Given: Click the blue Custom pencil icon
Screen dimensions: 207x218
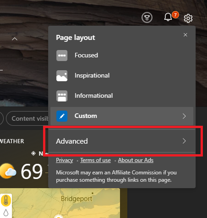Looking at the screenshot, I should 62,116.
